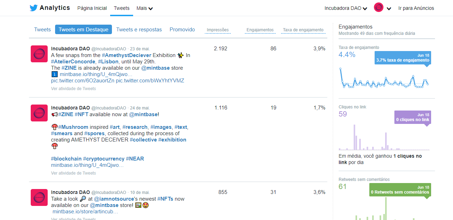View tweet activity for 23 de mai. tweet

[73, 89]
